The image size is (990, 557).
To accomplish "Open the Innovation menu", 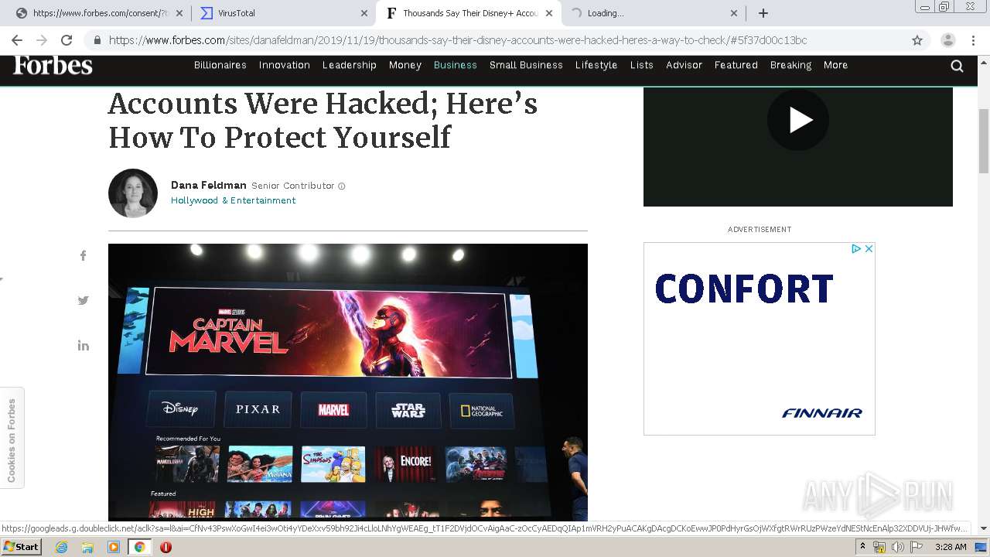I will (285, 65).
